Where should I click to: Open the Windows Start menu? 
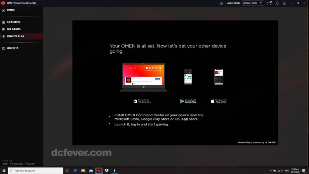click(4, 171)
